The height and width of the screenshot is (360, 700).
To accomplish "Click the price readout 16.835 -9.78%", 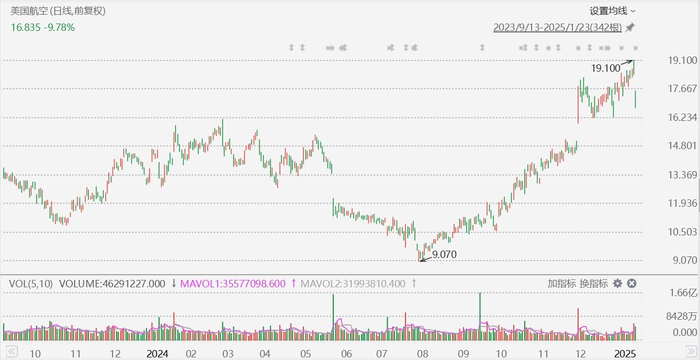I will pos(43,27).
